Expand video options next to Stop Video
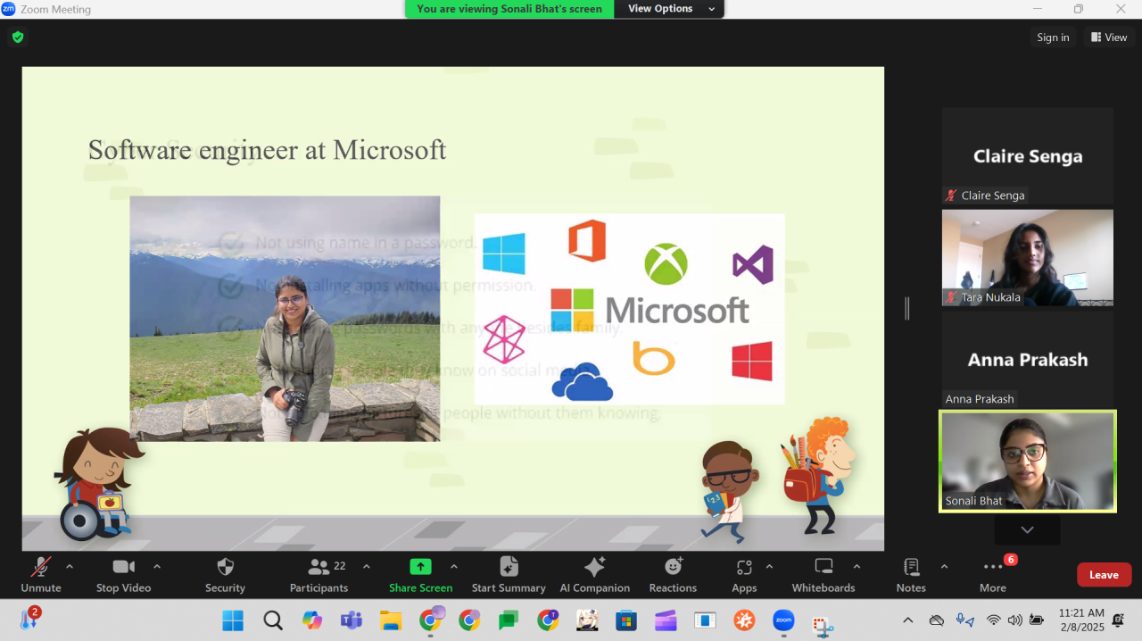The image size is (1142, 641). pyautogui.click(x=157, y=567)
